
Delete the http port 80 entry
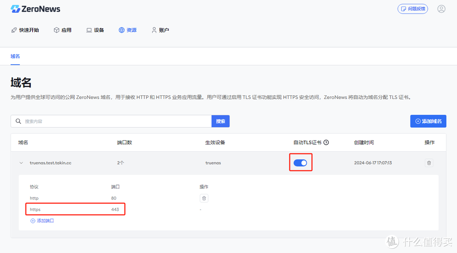[x=204, y=198]
